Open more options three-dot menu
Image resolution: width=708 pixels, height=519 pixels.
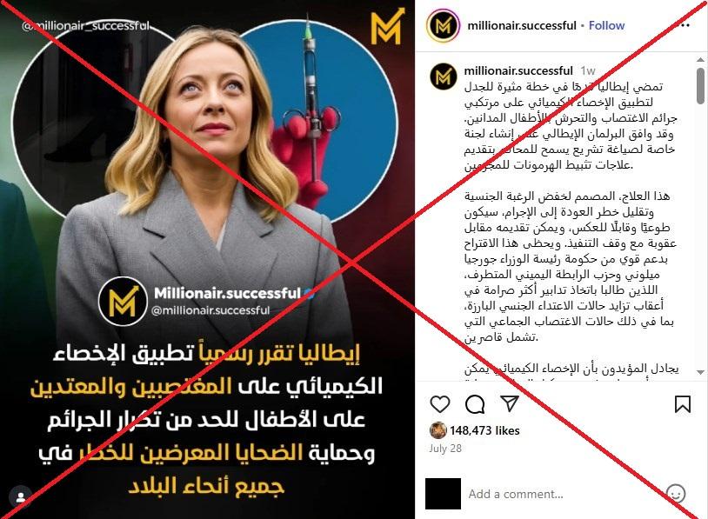click(685, 25)
